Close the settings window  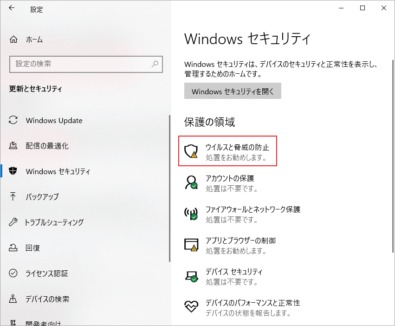click(384, 8)
